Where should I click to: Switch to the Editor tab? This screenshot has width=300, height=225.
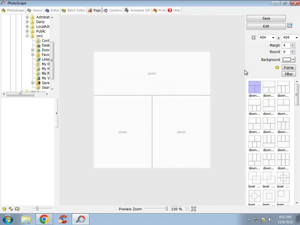(52, 10)
